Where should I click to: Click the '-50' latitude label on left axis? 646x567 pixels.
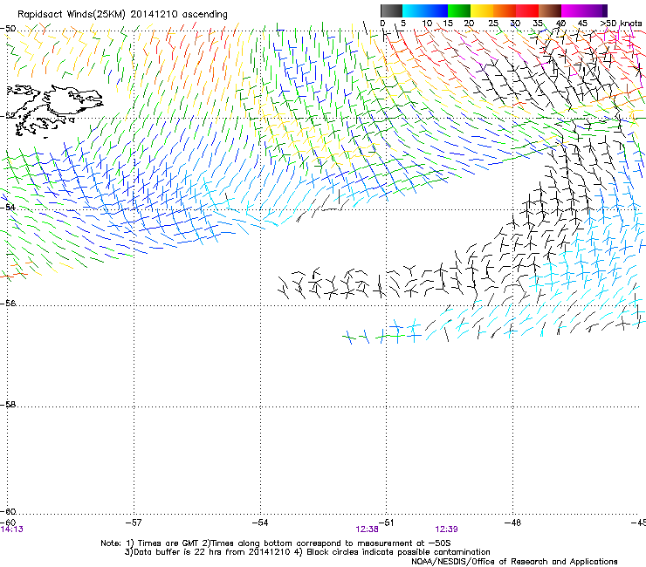(8, 29)
